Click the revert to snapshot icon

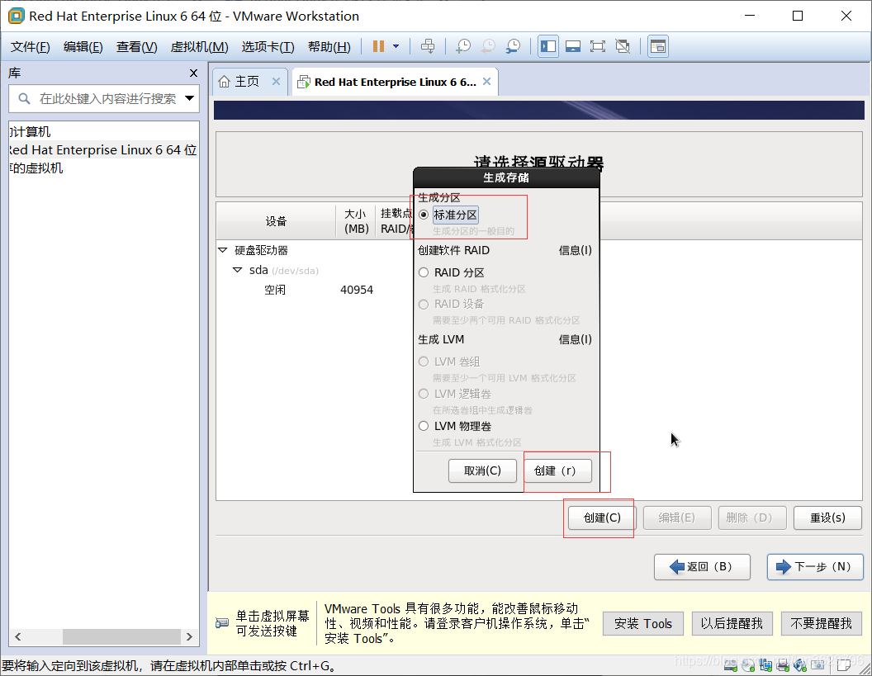tap(488, 46)
